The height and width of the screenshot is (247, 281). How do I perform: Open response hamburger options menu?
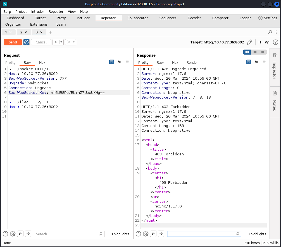(264, 62)
